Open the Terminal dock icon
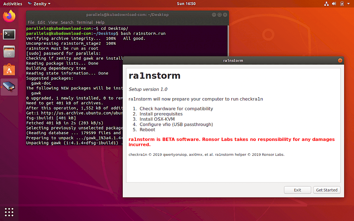Viewport: 354px width, 221px height. pyautogui.click(x=9, y=35)
